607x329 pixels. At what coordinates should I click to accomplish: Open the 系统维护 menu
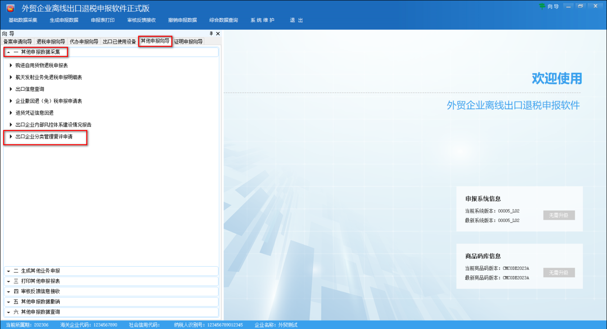click(x=262, y=20)
